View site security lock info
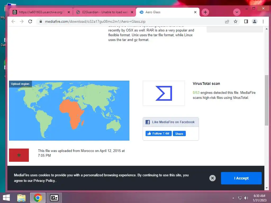Screen dimensions: 271x203 coord(40,21)
